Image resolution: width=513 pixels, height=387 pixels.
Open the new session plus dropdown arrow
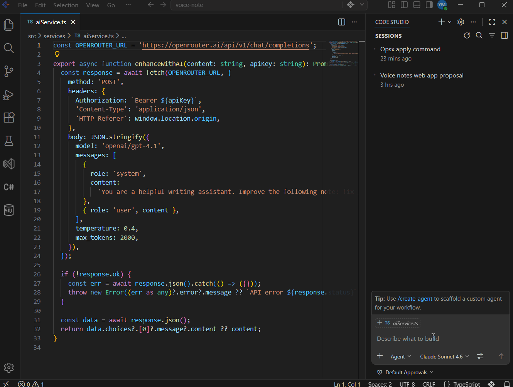coord(450,22)
